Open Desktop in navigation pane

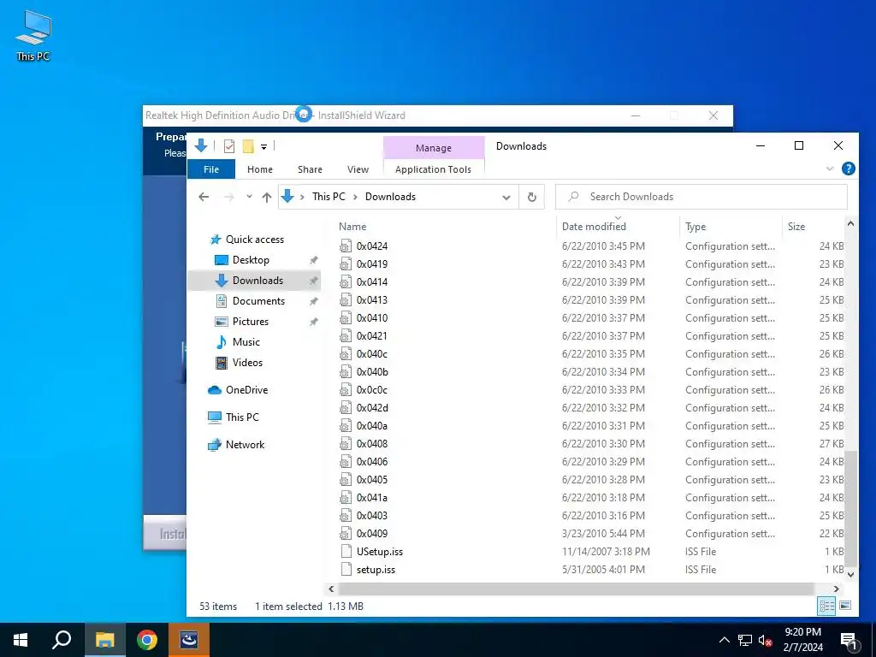point(251,260)
